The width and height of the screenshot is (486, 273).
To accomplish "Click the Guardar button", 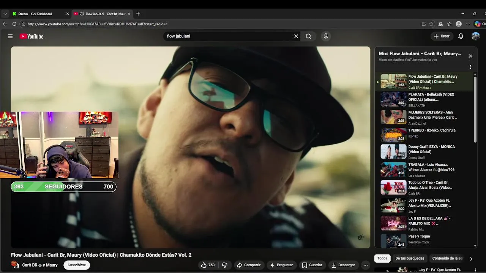I will click(x=312, y=265).
